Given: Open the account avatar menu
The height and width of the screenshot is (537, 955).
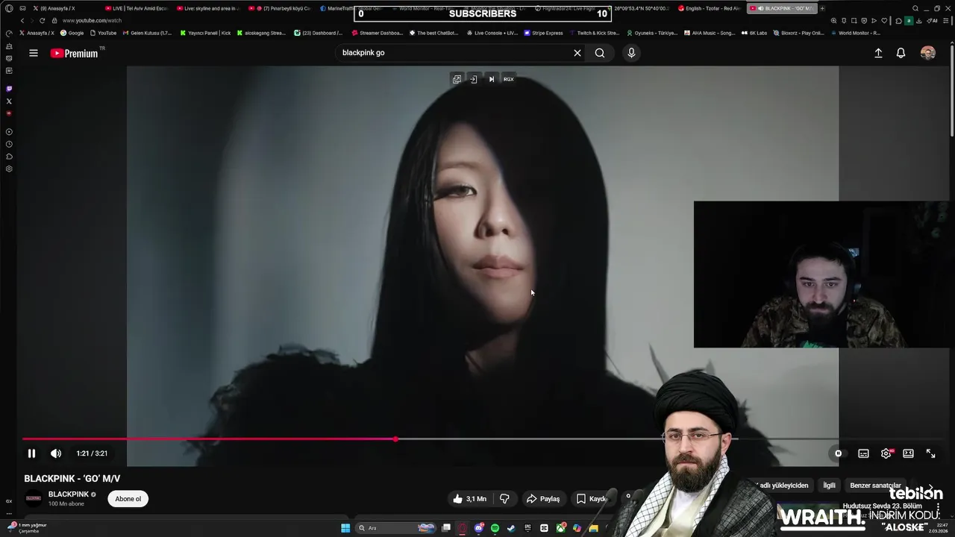Looking at the screenshot, I should click(x=928, y=53).
